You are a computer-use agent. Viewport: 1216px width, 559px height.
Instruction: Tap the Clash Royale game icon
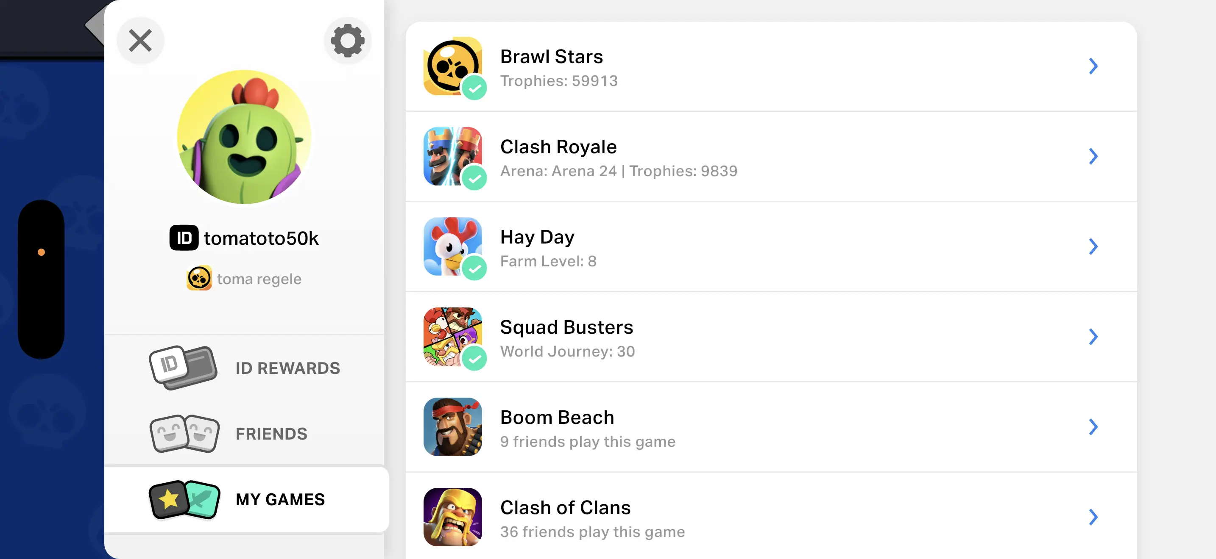pos(452,156)
